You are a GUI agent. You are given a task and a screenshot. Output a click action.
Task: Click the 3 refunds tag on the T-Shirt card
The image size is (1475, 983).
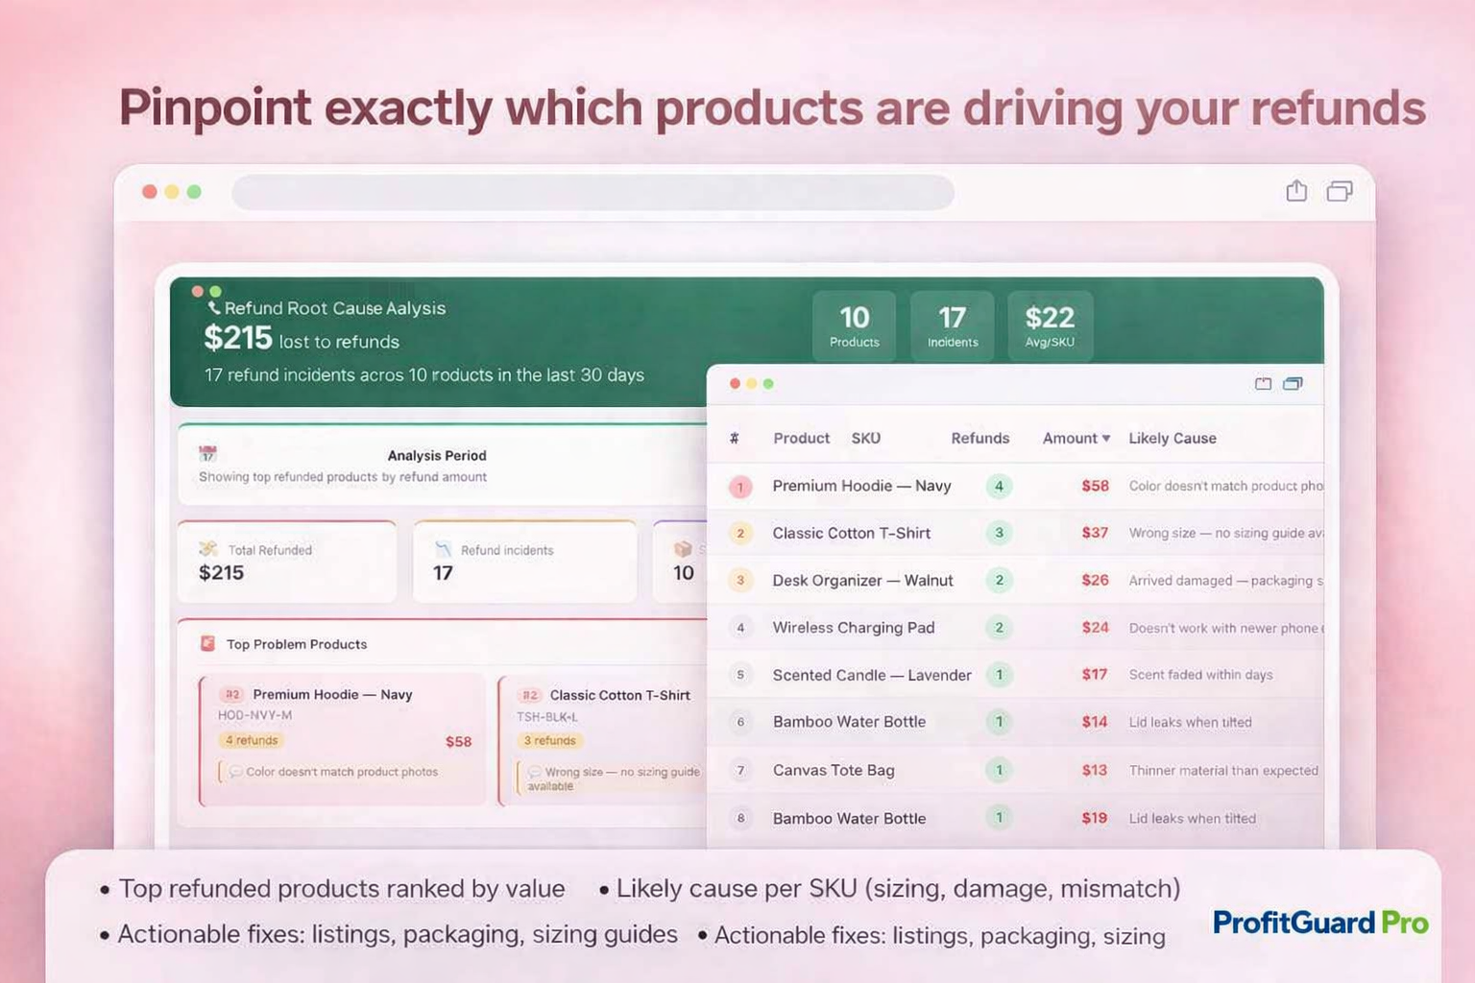pyautogui.click(x=550, y=740)
